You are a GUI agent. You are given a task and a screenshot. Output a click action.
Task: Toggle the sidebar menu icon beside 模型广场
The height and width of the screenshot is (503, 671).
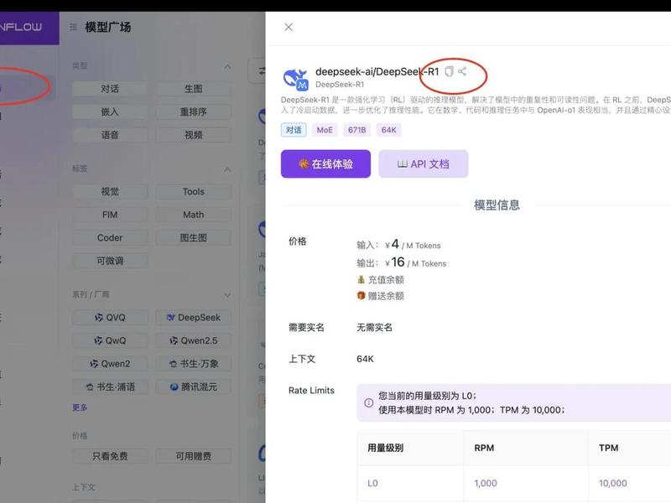(x=73, y=27)
